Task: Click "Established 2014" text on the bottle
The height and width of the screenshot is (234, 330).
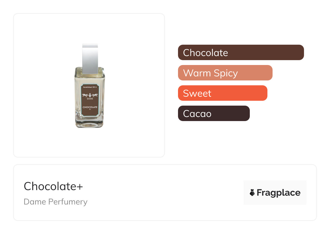Action: coord(90,87)
